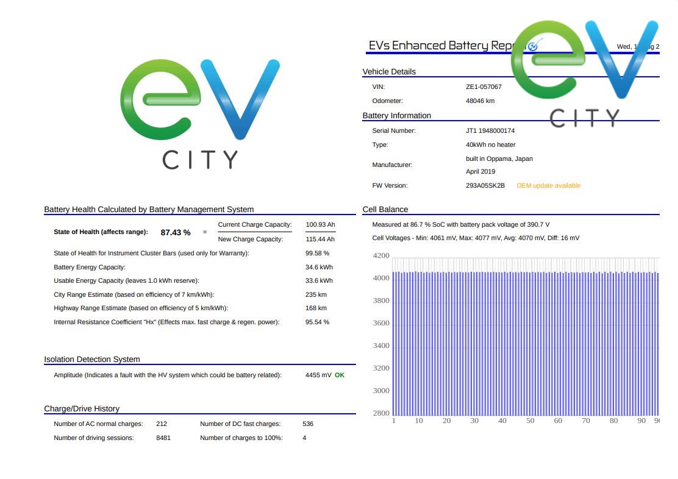
Task: Click 'State of Health (affects range):' label
Action: tap(101, 232)
